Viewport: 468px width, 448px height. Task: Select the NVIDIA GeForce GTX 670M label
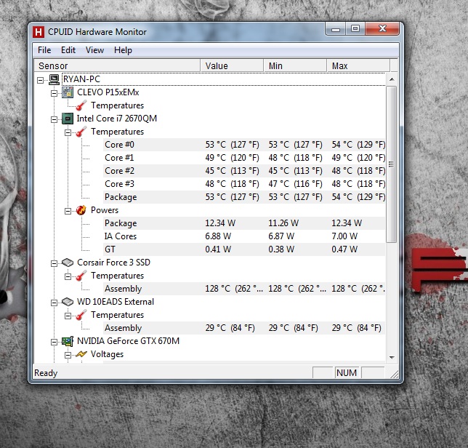(x=128, y=341)
